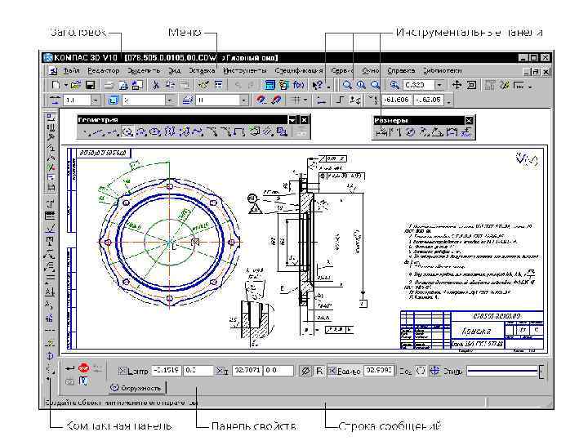Click the Pan view cross-arrows icon
The height and width of the screenshot is (441, 588).
457,85
